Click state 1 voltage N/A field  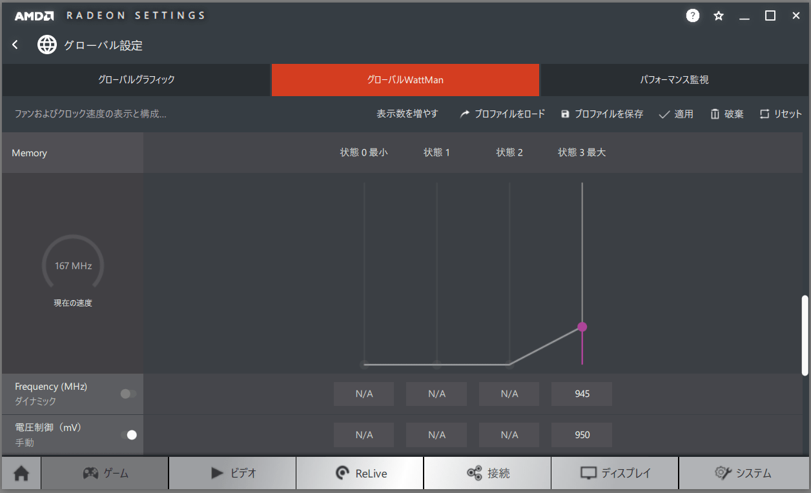click(436, 435)
